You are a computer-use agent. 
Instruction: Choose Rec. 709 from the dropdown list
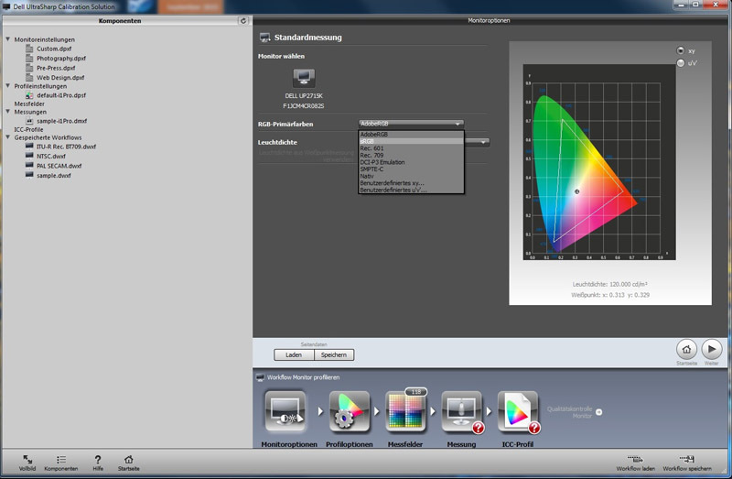[x=411, y=155]
